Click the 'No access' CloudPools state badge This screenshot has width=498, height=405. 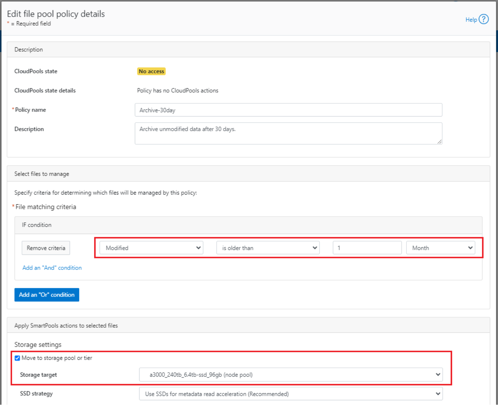pos(151,71)
